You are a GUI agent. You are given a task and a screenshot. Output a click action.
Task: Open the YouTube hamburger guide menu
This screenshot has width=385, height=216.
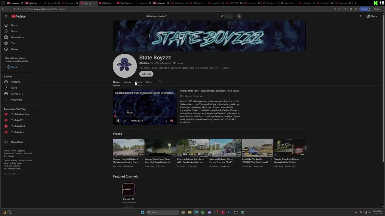(6, 16)
